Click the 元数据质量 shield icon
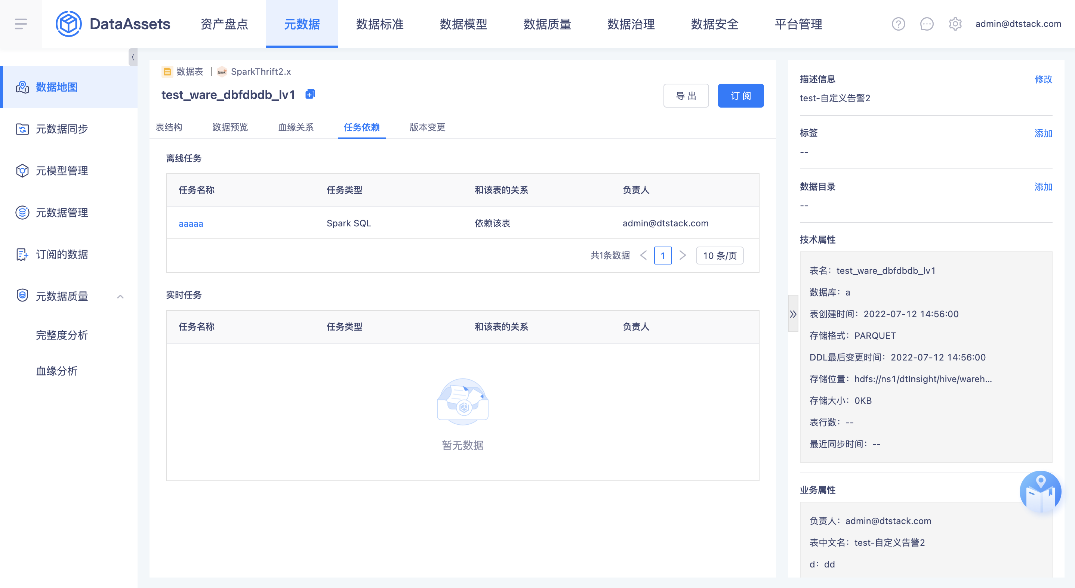1075x588 pixels. tap(22, 295)
